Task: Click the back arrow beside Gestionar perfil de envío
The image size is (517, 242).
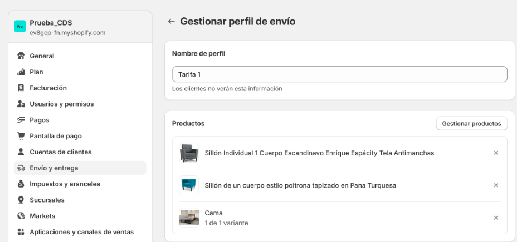Action: pos(171,22)
